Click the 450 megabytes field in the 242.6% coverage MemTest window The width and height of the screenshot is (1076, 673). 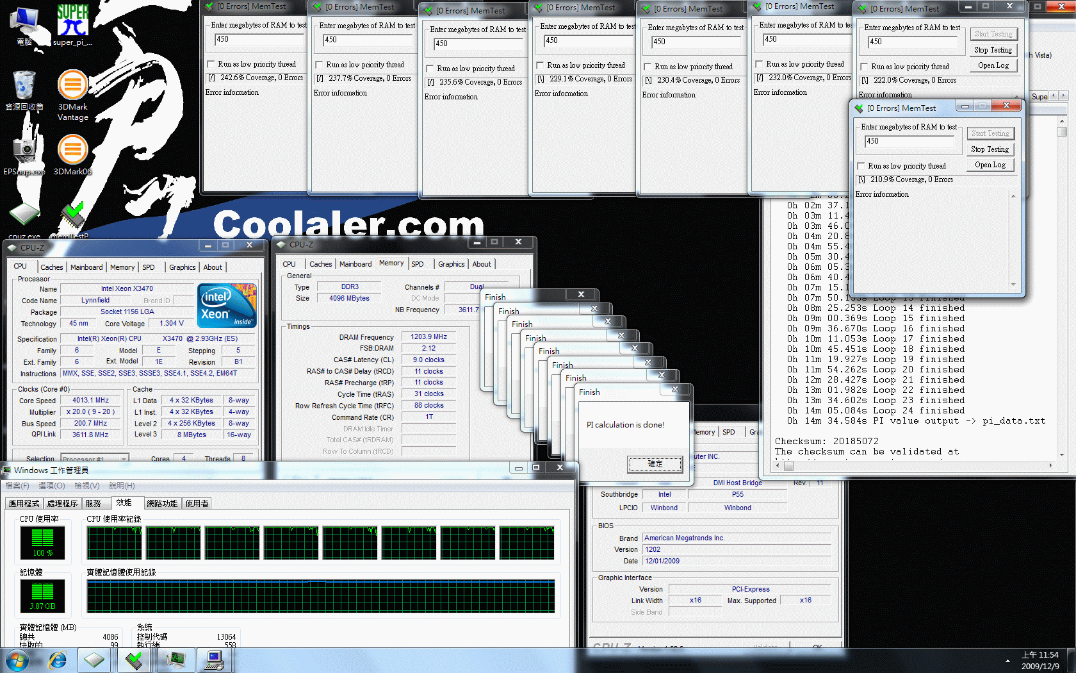pyautogui.click(x=259, y=39)
